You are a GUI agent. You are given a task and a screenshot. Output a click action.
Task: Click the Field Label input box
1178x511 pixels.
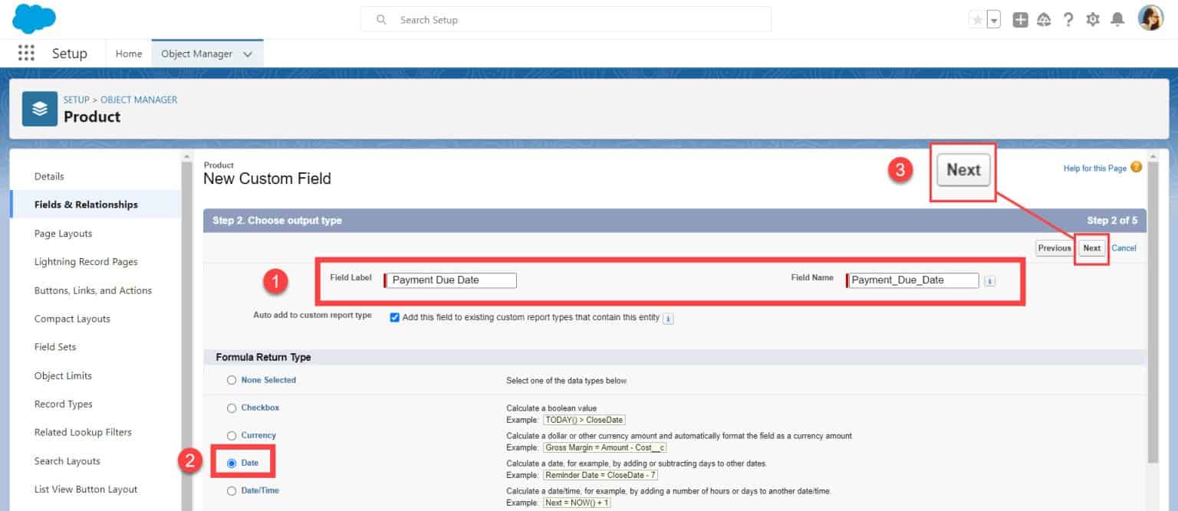click(452, 280)
